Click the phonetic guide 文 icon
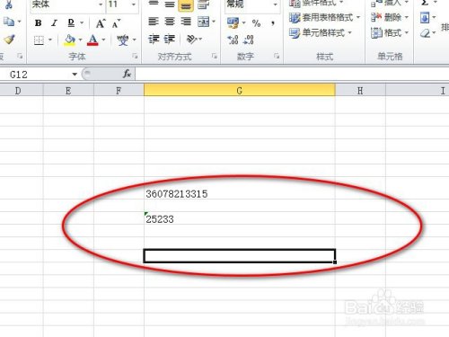The height and width of the screenshot is (337, 449). pyautogui.click(x=123, y=40)
